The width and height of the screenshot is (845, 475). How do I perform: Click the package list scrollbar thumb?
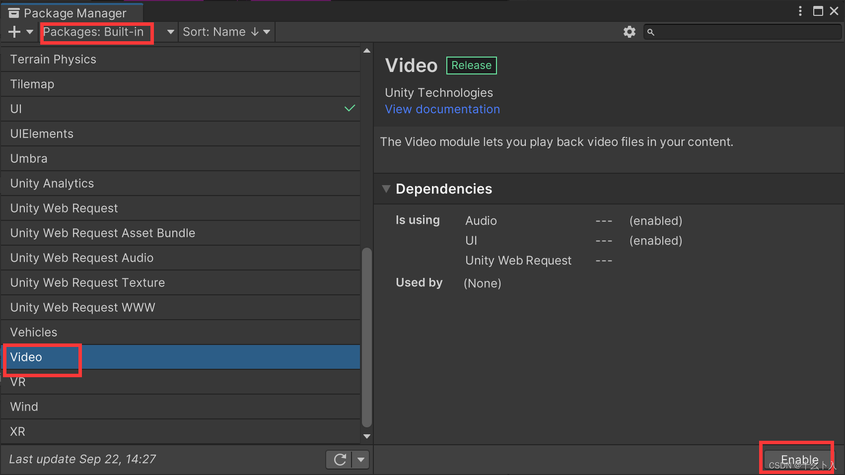pyautogui.click(x=367, y=338)
